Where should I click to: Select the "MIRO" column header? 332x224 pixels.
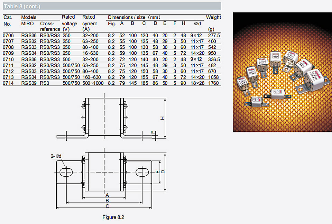27,24
